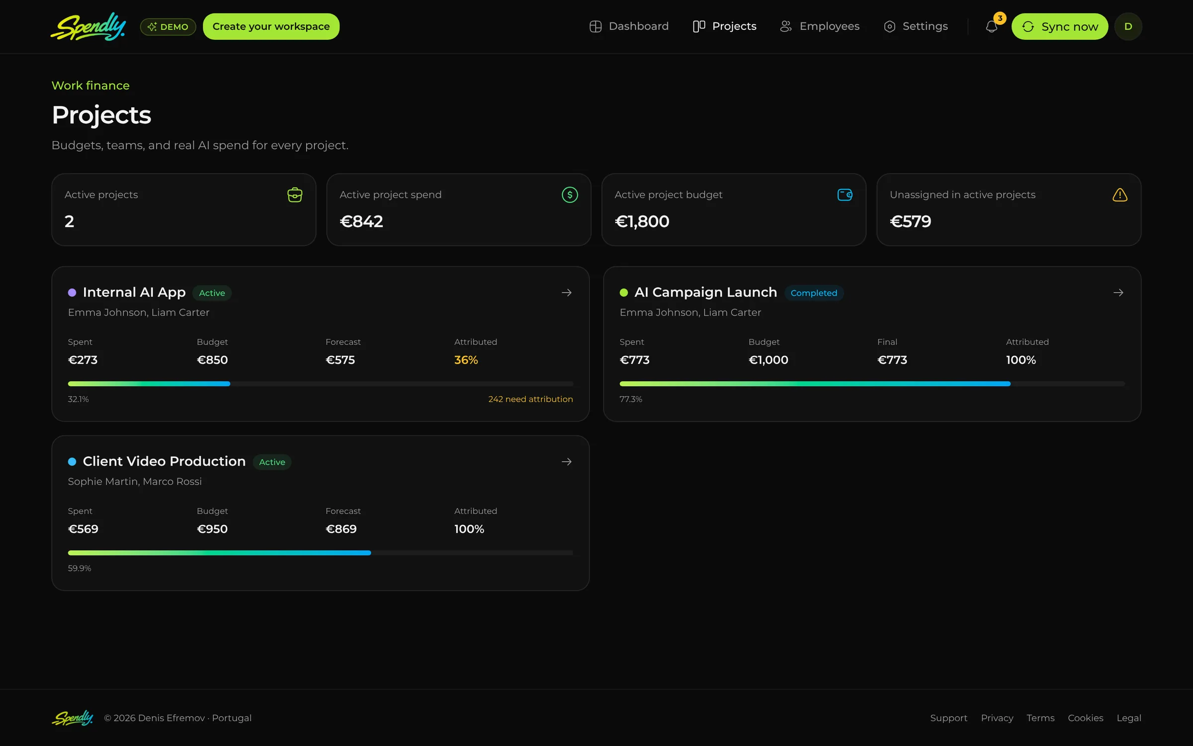
Task: Click the €579 unassigned amount
Action: pyautogui.click(x=910, y=221)
